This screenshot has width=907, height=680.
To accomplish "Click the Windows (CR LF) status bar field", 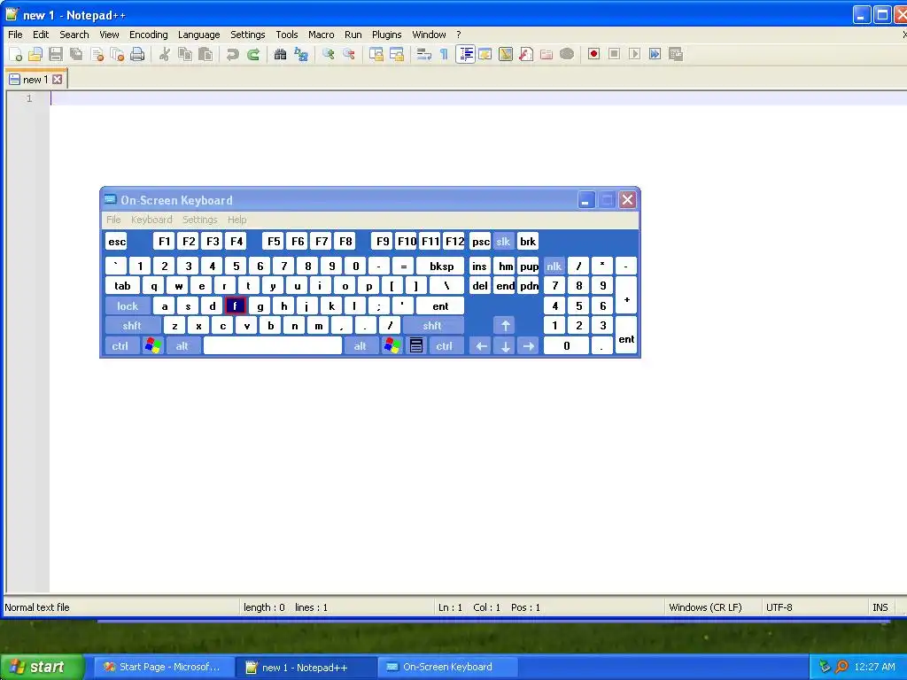I will [x=713, y=607].
